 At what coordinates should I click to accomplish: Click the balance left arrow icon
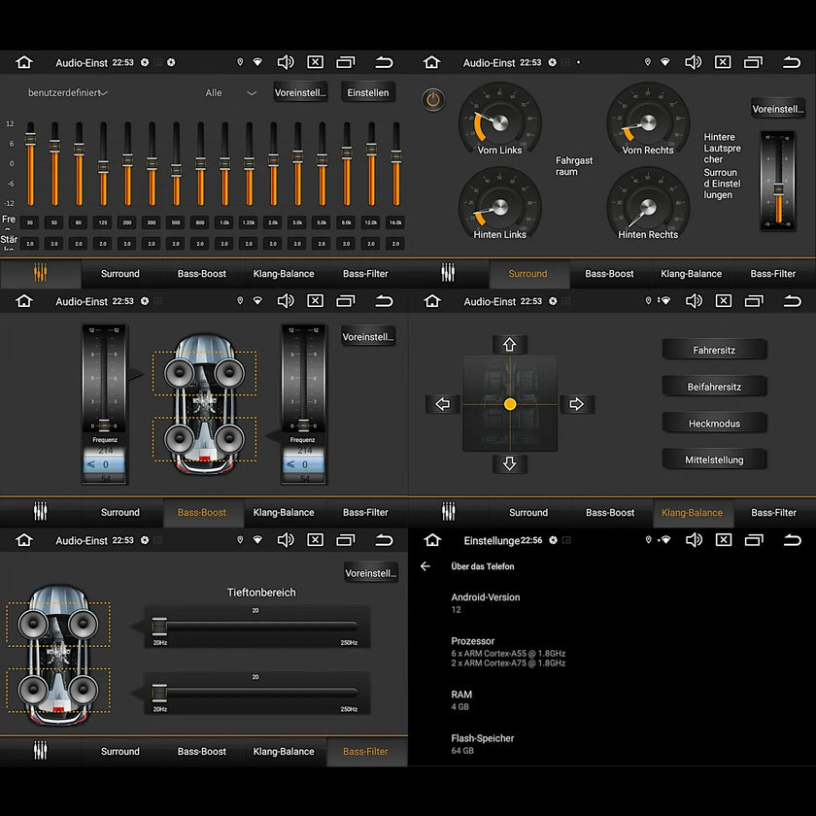click(442, 404)
